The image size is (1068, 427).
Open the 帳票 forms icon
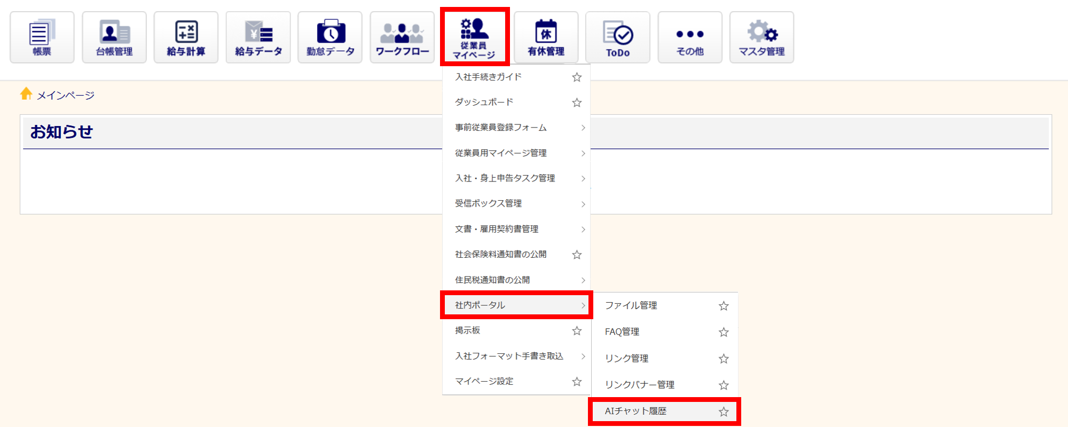pyautogui.click(x=42, y=37)
